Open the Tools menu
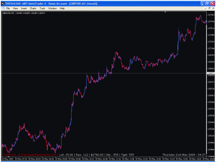This screenshot has height=162, width=216. pyautogui.click(x=42, y=8)
